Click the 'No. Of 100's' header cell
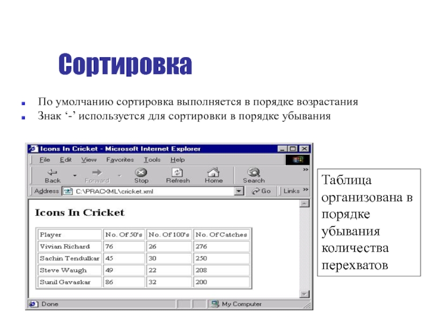 coord(169,234)
